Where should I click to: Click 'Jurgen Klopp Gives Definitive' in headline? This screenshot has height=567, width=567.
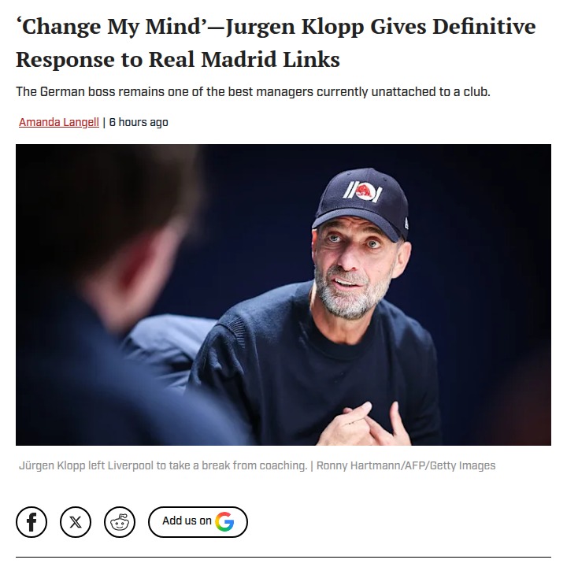pyautogui.click(x=380, y=27)
